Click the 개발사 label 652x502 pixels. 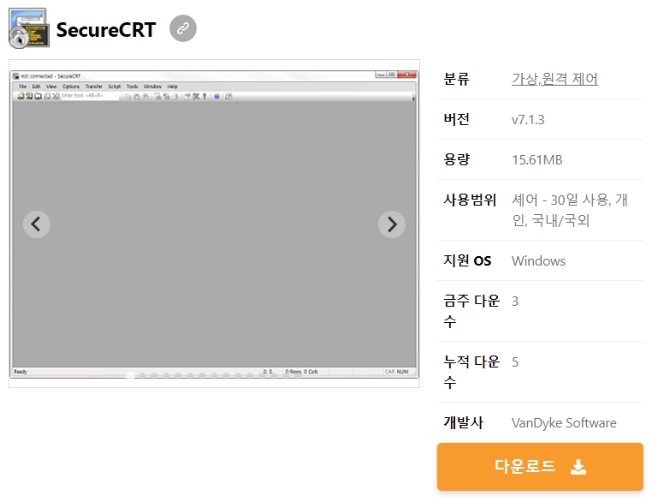(x=463, y=423)
